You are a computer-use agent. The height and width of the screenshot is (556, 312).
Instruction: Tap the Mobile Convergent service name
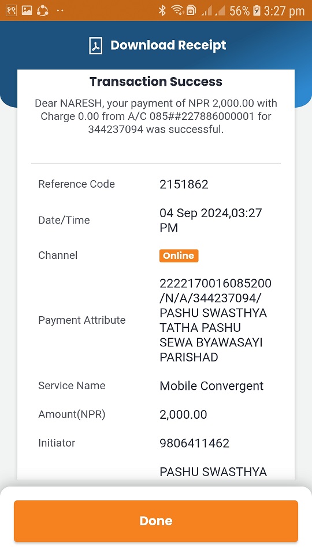tap(211, 386)
